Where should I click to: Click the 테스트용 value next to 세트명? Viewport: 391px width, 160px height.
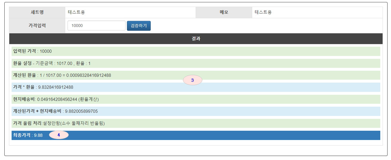77,12
